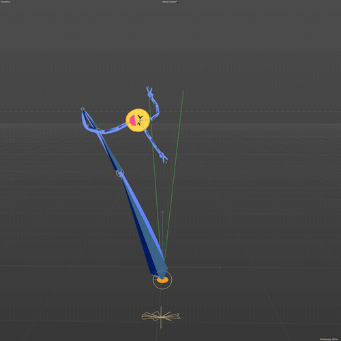Click the red X axis handle tip
The image size is (341, 341).
click(x=220, y=267)
